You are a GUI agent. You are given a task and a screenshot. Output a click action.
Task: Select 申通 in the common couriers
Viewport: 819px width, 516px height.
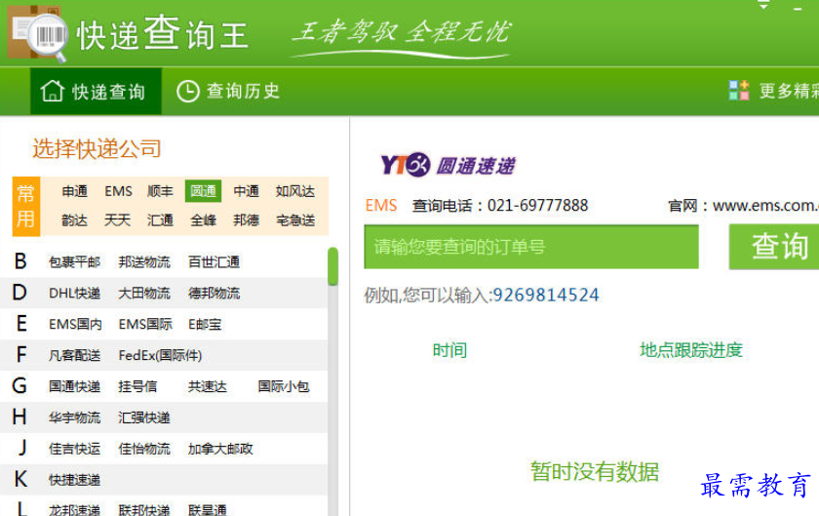75,191
